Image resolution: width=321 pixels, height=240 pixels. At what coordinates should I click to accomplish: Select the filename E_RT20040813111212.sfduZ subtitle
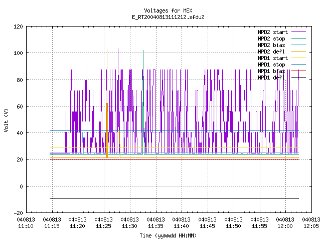coord(168,17)
